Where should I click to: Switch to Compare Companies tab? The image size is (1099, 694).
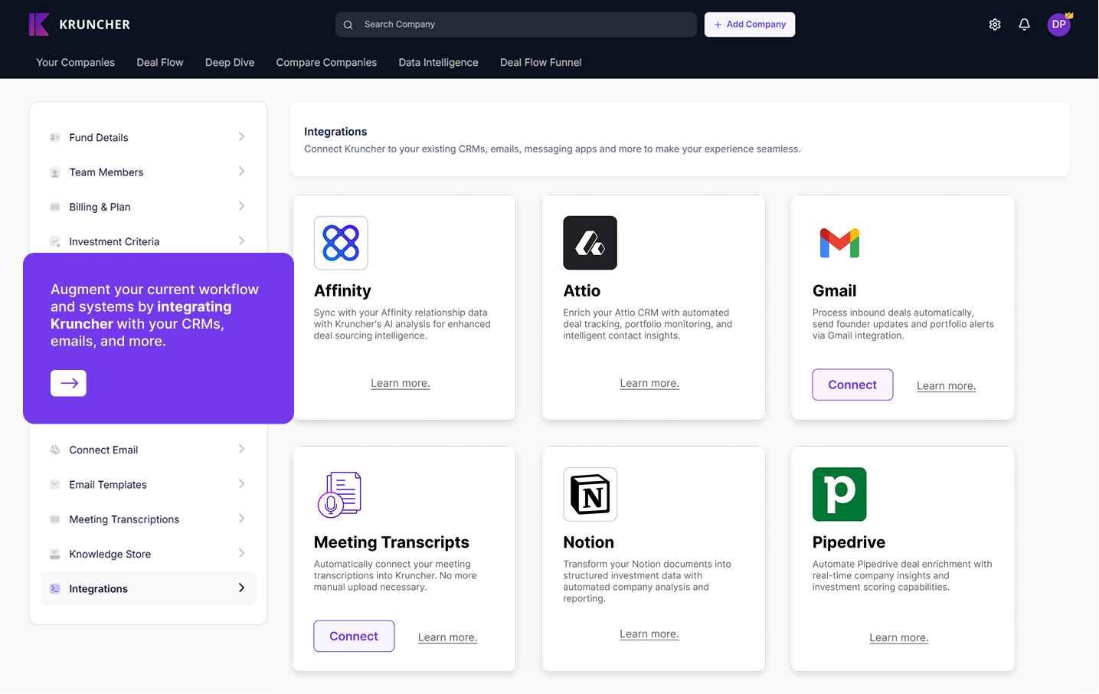pyautogui.click(x=326, y=63)
